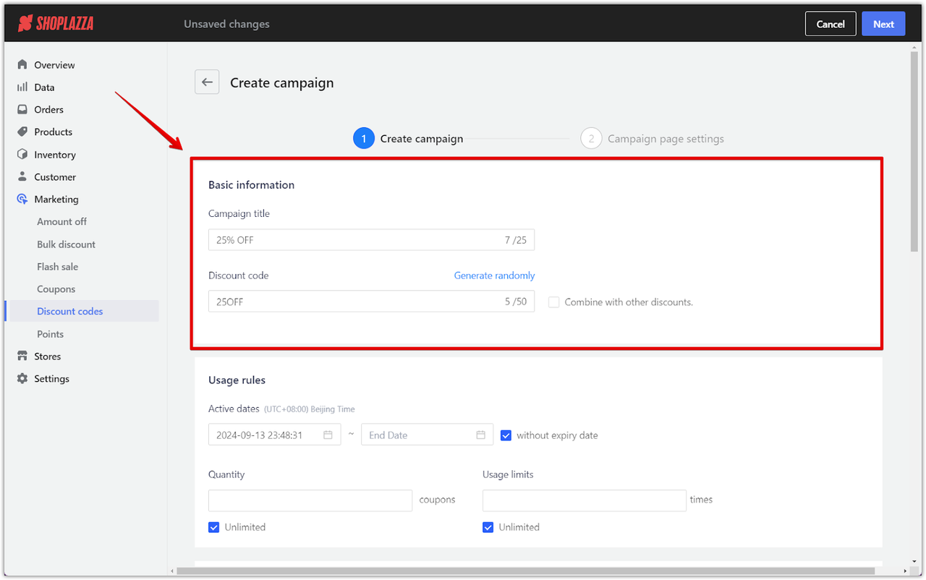The image size is (926, 580).
Task: Click the 7 /25 character counter
Action: [516, 240]
